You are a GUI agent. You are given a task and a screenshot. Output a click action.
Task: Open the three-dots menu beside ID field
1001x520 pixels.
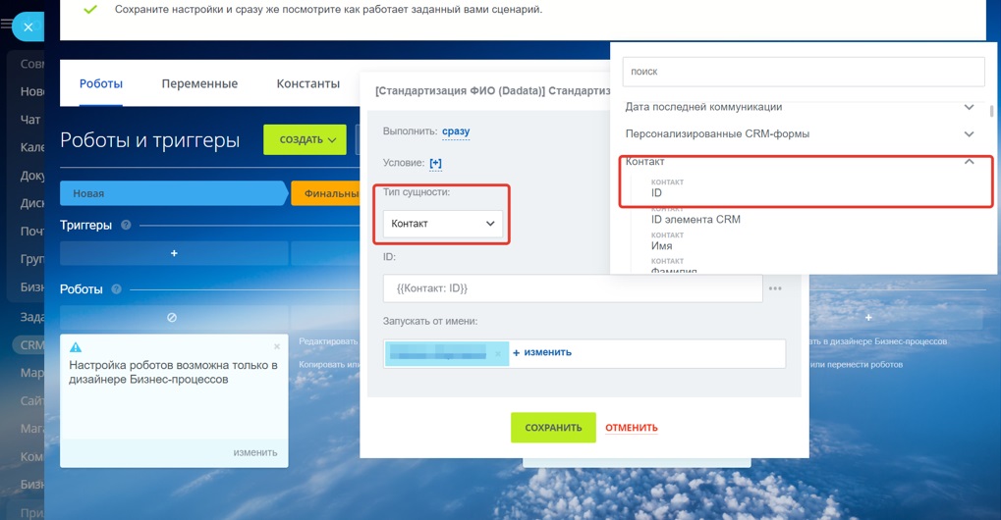775,288
